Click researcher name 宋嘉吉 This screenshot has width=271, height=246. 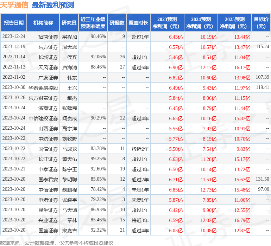click(x=70, y=231)
